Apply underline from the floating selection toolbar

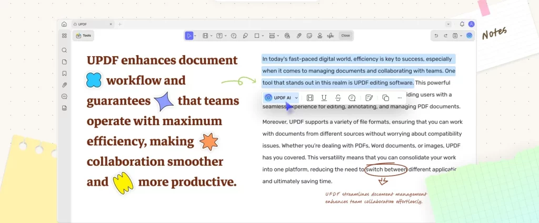(324, 98)
